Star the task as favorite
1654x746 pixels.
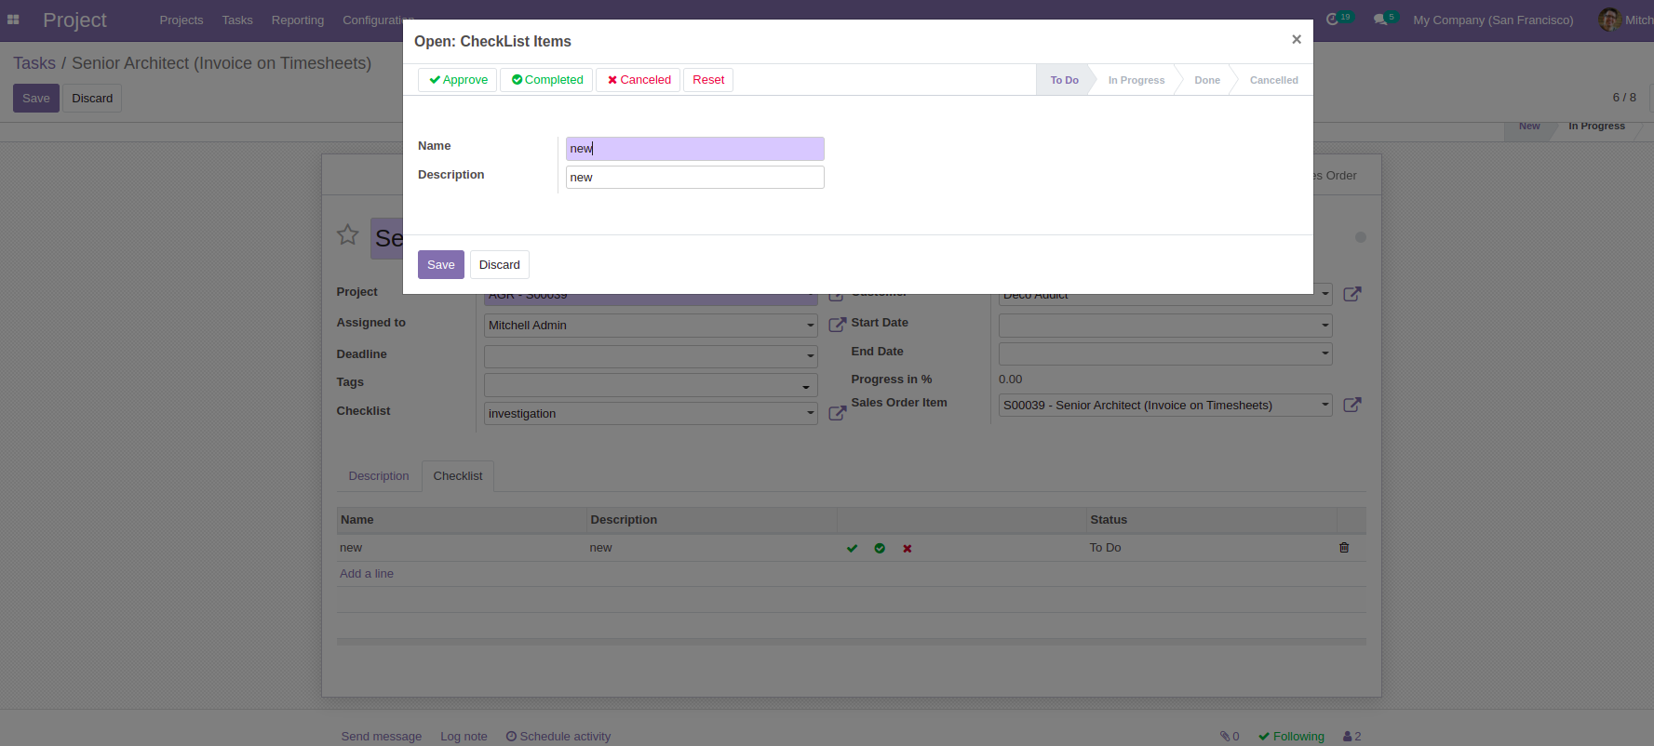[x=347, y=234]
